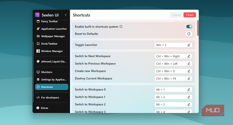233x125 pixels.
Task: Click the Switch to Next Workspace label
Action: (93, 56)
